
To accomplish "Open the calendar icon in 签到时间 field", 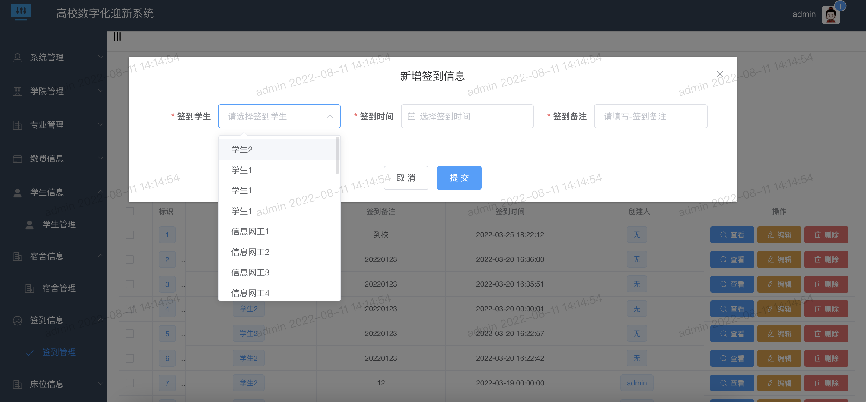I will 412,116.
